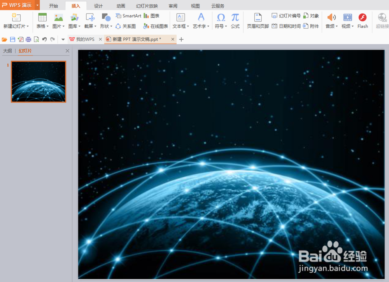Switch to the Review (审阅) tab
This screenshot has height=282, width=389.
pos(173,6)
